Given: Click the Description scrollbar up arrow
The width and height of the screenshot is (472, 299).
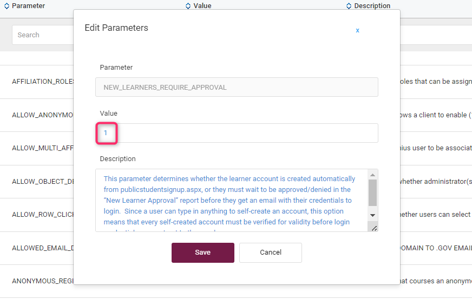Looking at the screenshot, I should [x=372, y=175].
